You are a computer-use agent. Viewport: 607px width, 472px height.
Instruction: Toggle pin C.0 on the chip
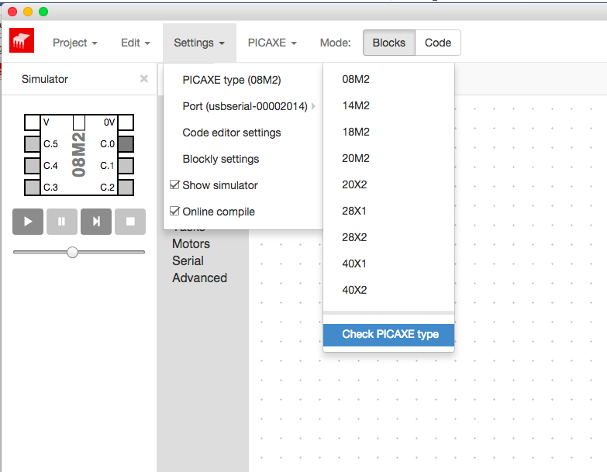pyautogui.click(x=126, y=144)
